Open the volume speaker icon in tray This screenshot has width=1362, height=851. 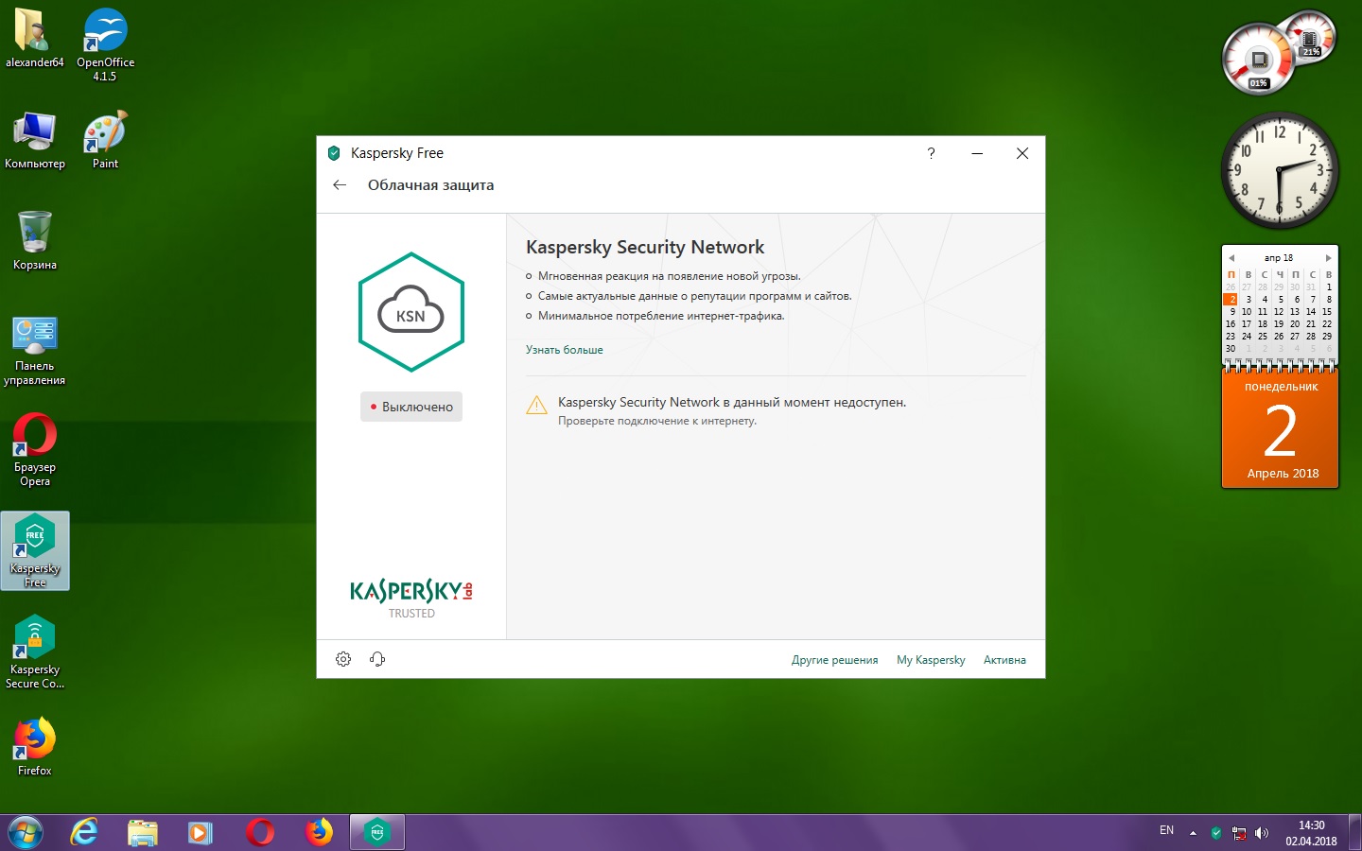click(x=1262, y=833)
